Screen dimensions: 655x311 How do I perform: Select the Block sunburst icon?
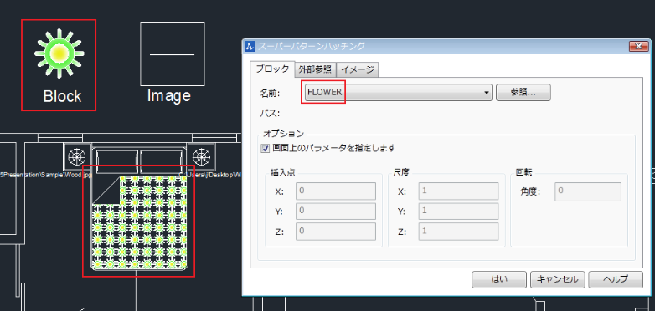click(59, 53)
